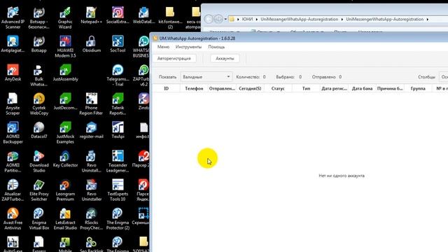Switch to the Авторегистрация tab
The width and height of the screenshot is (448, 252).
(x=174, y=59)
